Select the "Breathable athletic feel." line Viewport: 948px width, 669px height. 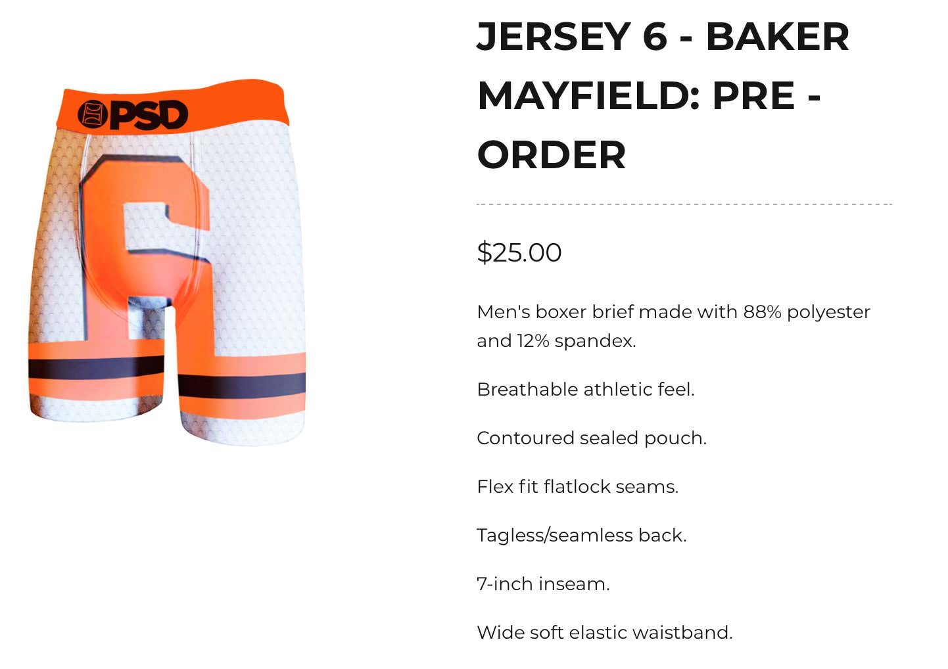coord(585,389)
